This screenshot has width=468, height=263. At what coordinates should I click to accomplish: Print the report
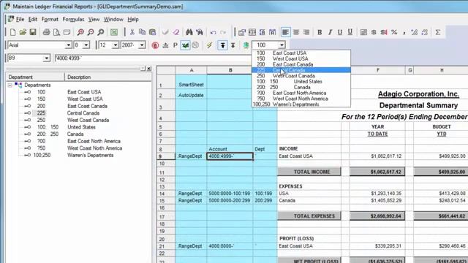(46, 32)
